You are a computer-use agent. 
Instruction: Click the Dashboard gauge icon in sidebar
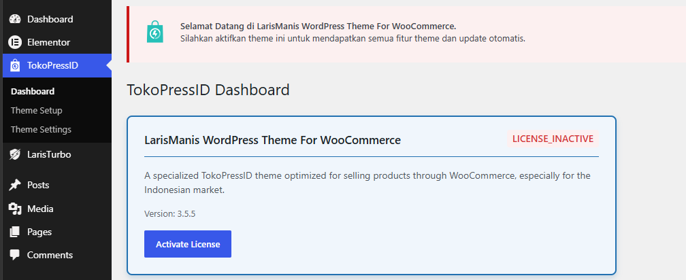pos(15,19)
